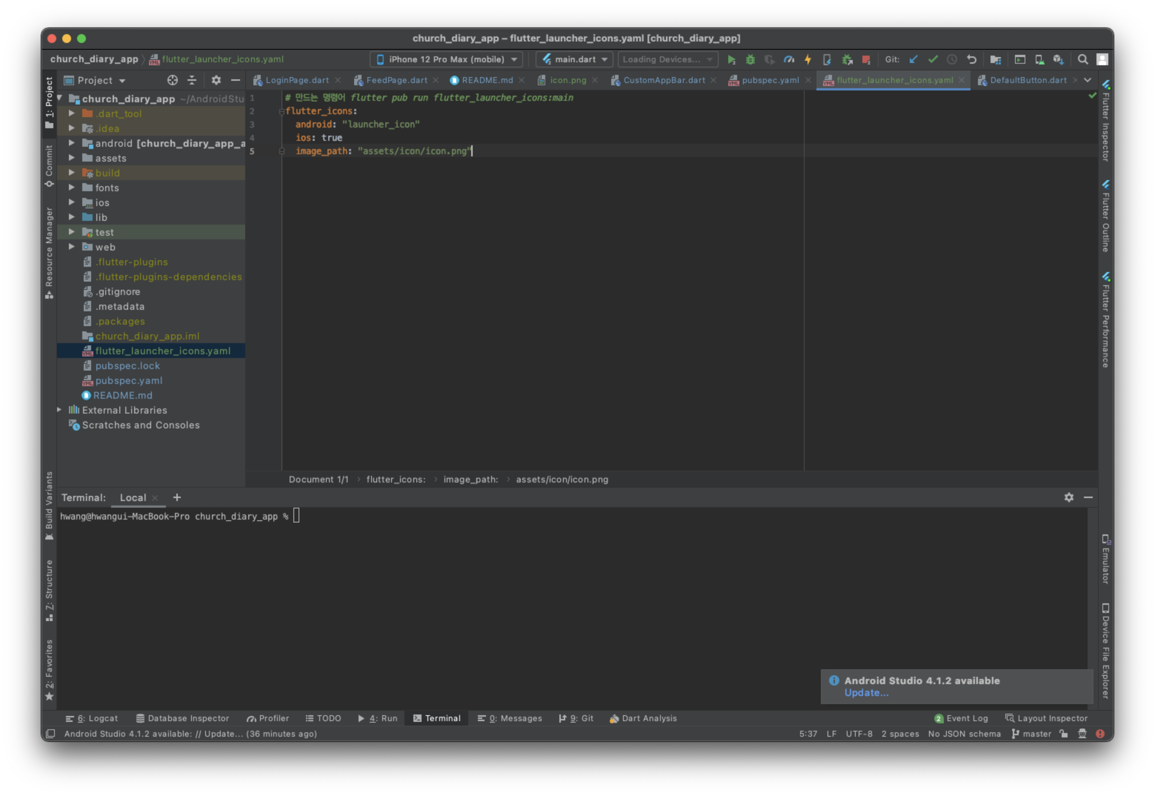
Task: Toggle read-only lock icon in status bar
Action: pos(1064,734)
